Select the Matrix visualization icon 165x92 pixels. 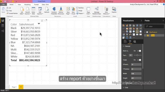pyautogui.click(x=141, y=31)
